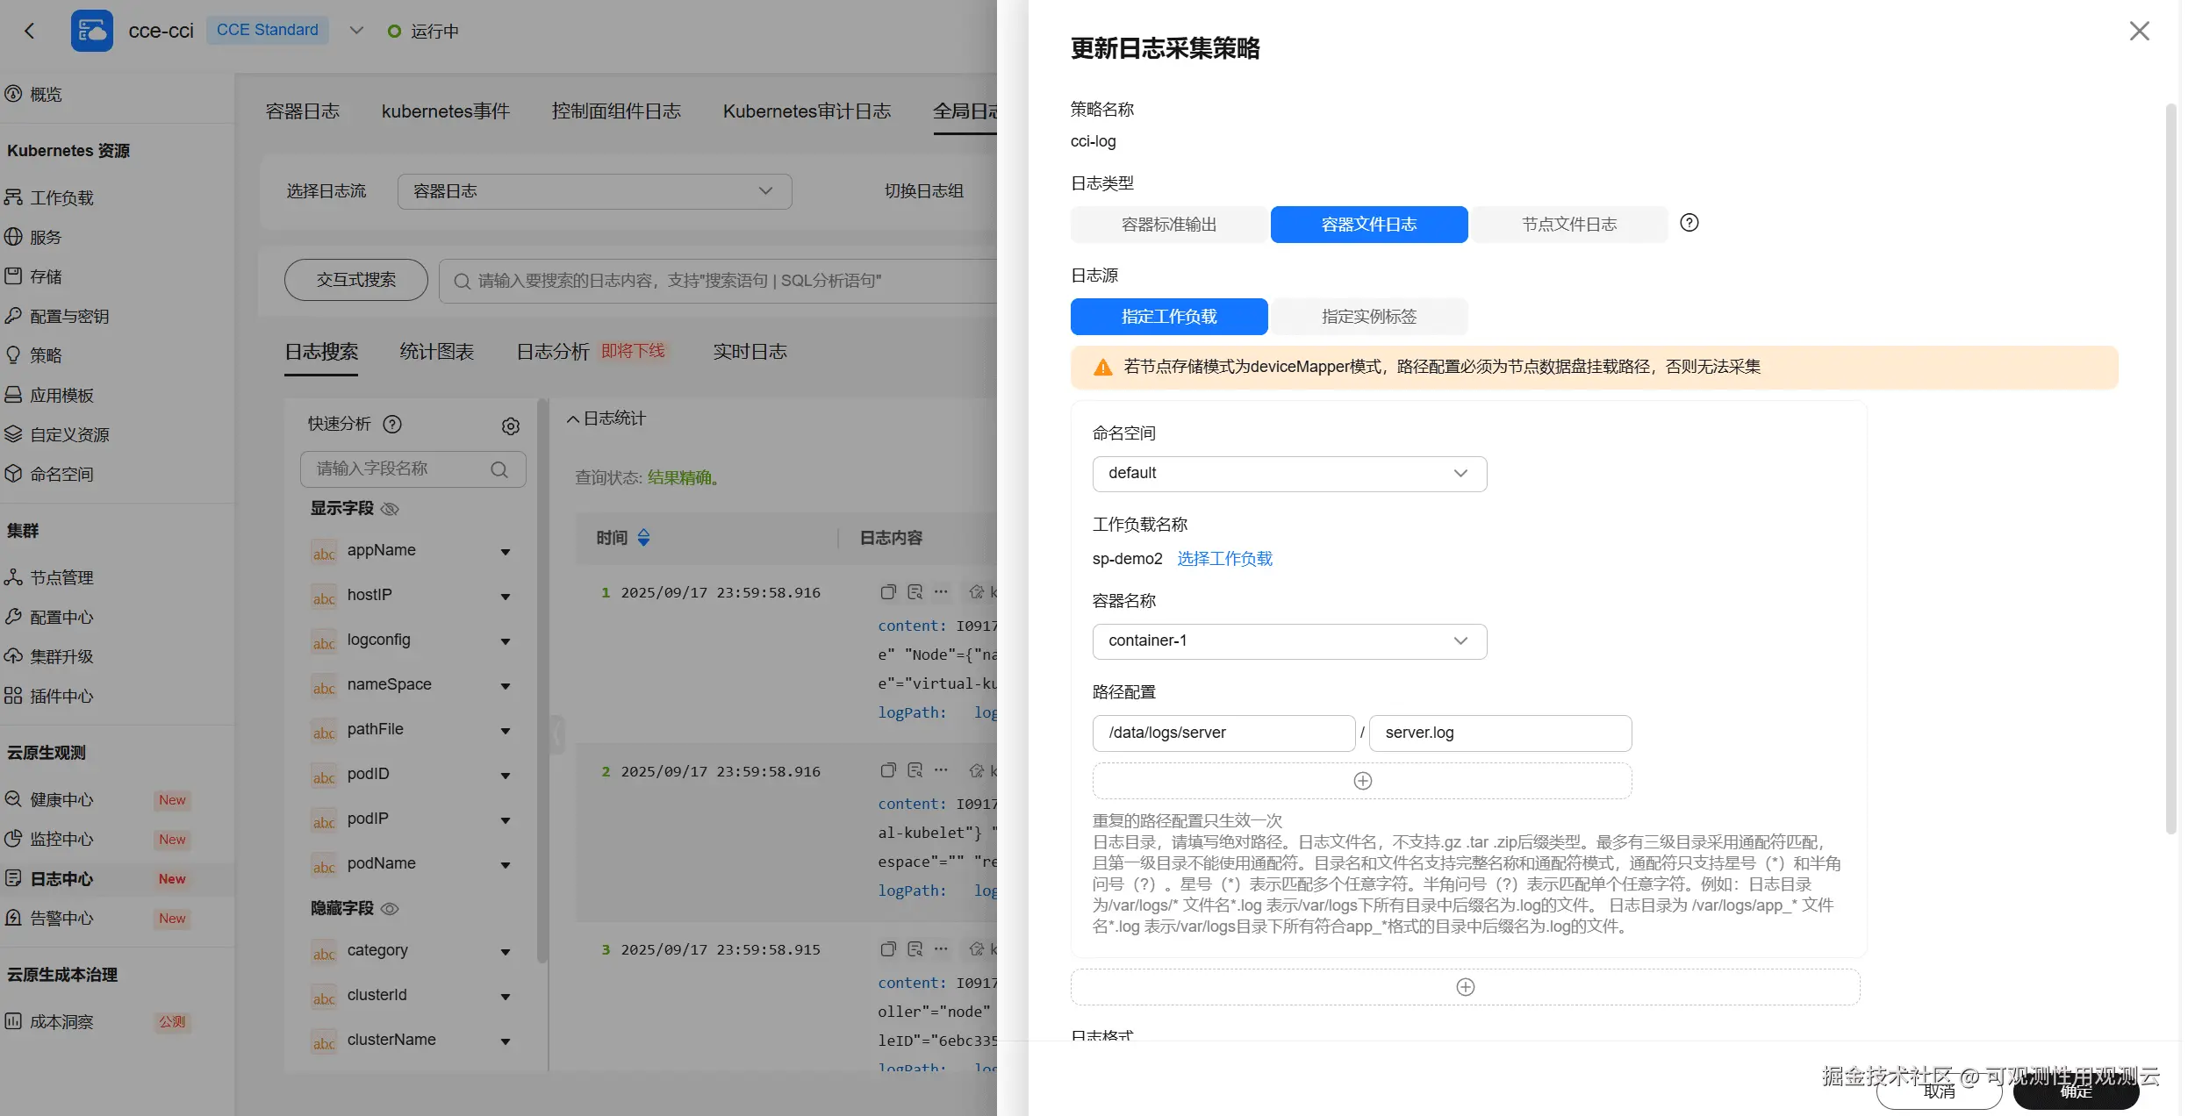Click the select workload link

[x=1223, y=559]
